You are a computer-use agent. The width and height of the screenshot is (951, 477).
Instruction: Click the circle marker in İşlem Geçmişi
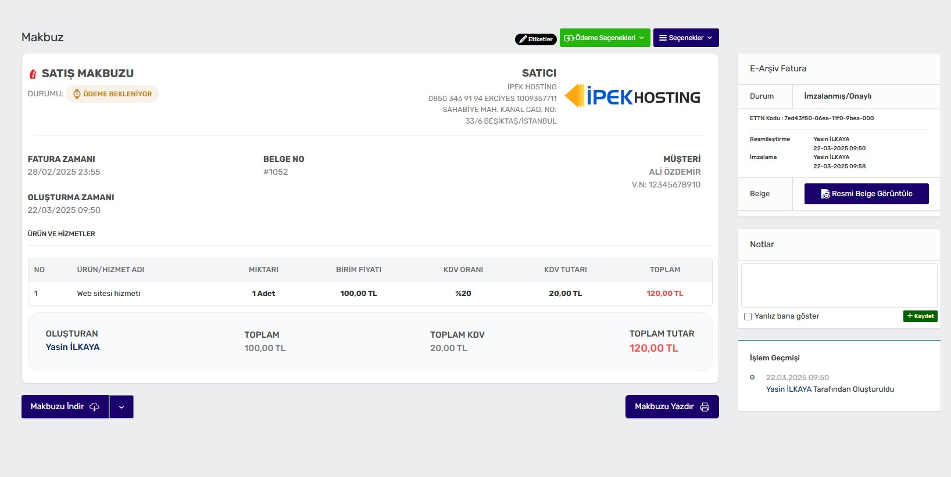tap(752, 377)
